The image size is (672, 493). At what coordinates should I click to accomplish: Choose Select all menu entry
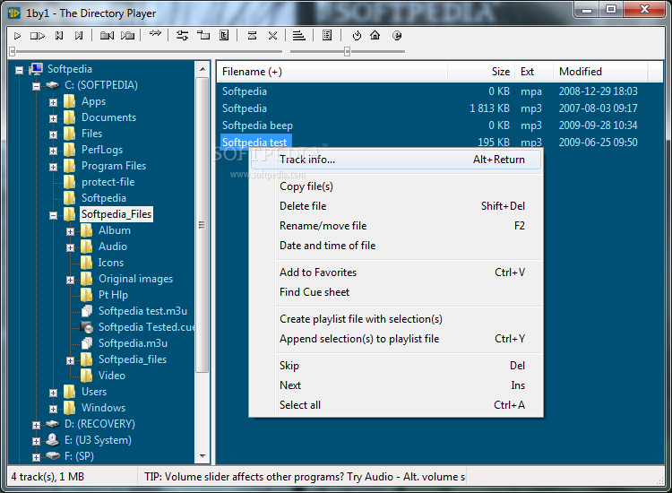tap(396, 405)
